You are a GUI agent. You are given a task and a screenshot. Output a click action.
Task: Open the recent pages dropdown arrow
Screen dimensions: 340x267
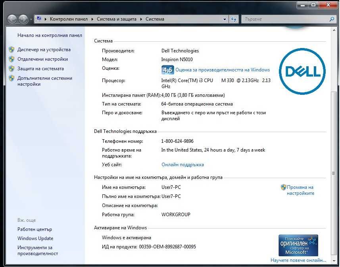(31, 19)
